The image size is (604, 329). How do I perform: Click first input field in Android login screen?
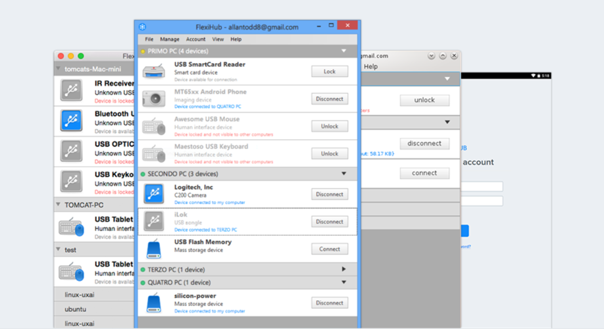tap(482, 186)
